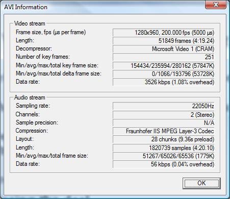
Task: Click the 'Compression:' label
Action: 32,131
